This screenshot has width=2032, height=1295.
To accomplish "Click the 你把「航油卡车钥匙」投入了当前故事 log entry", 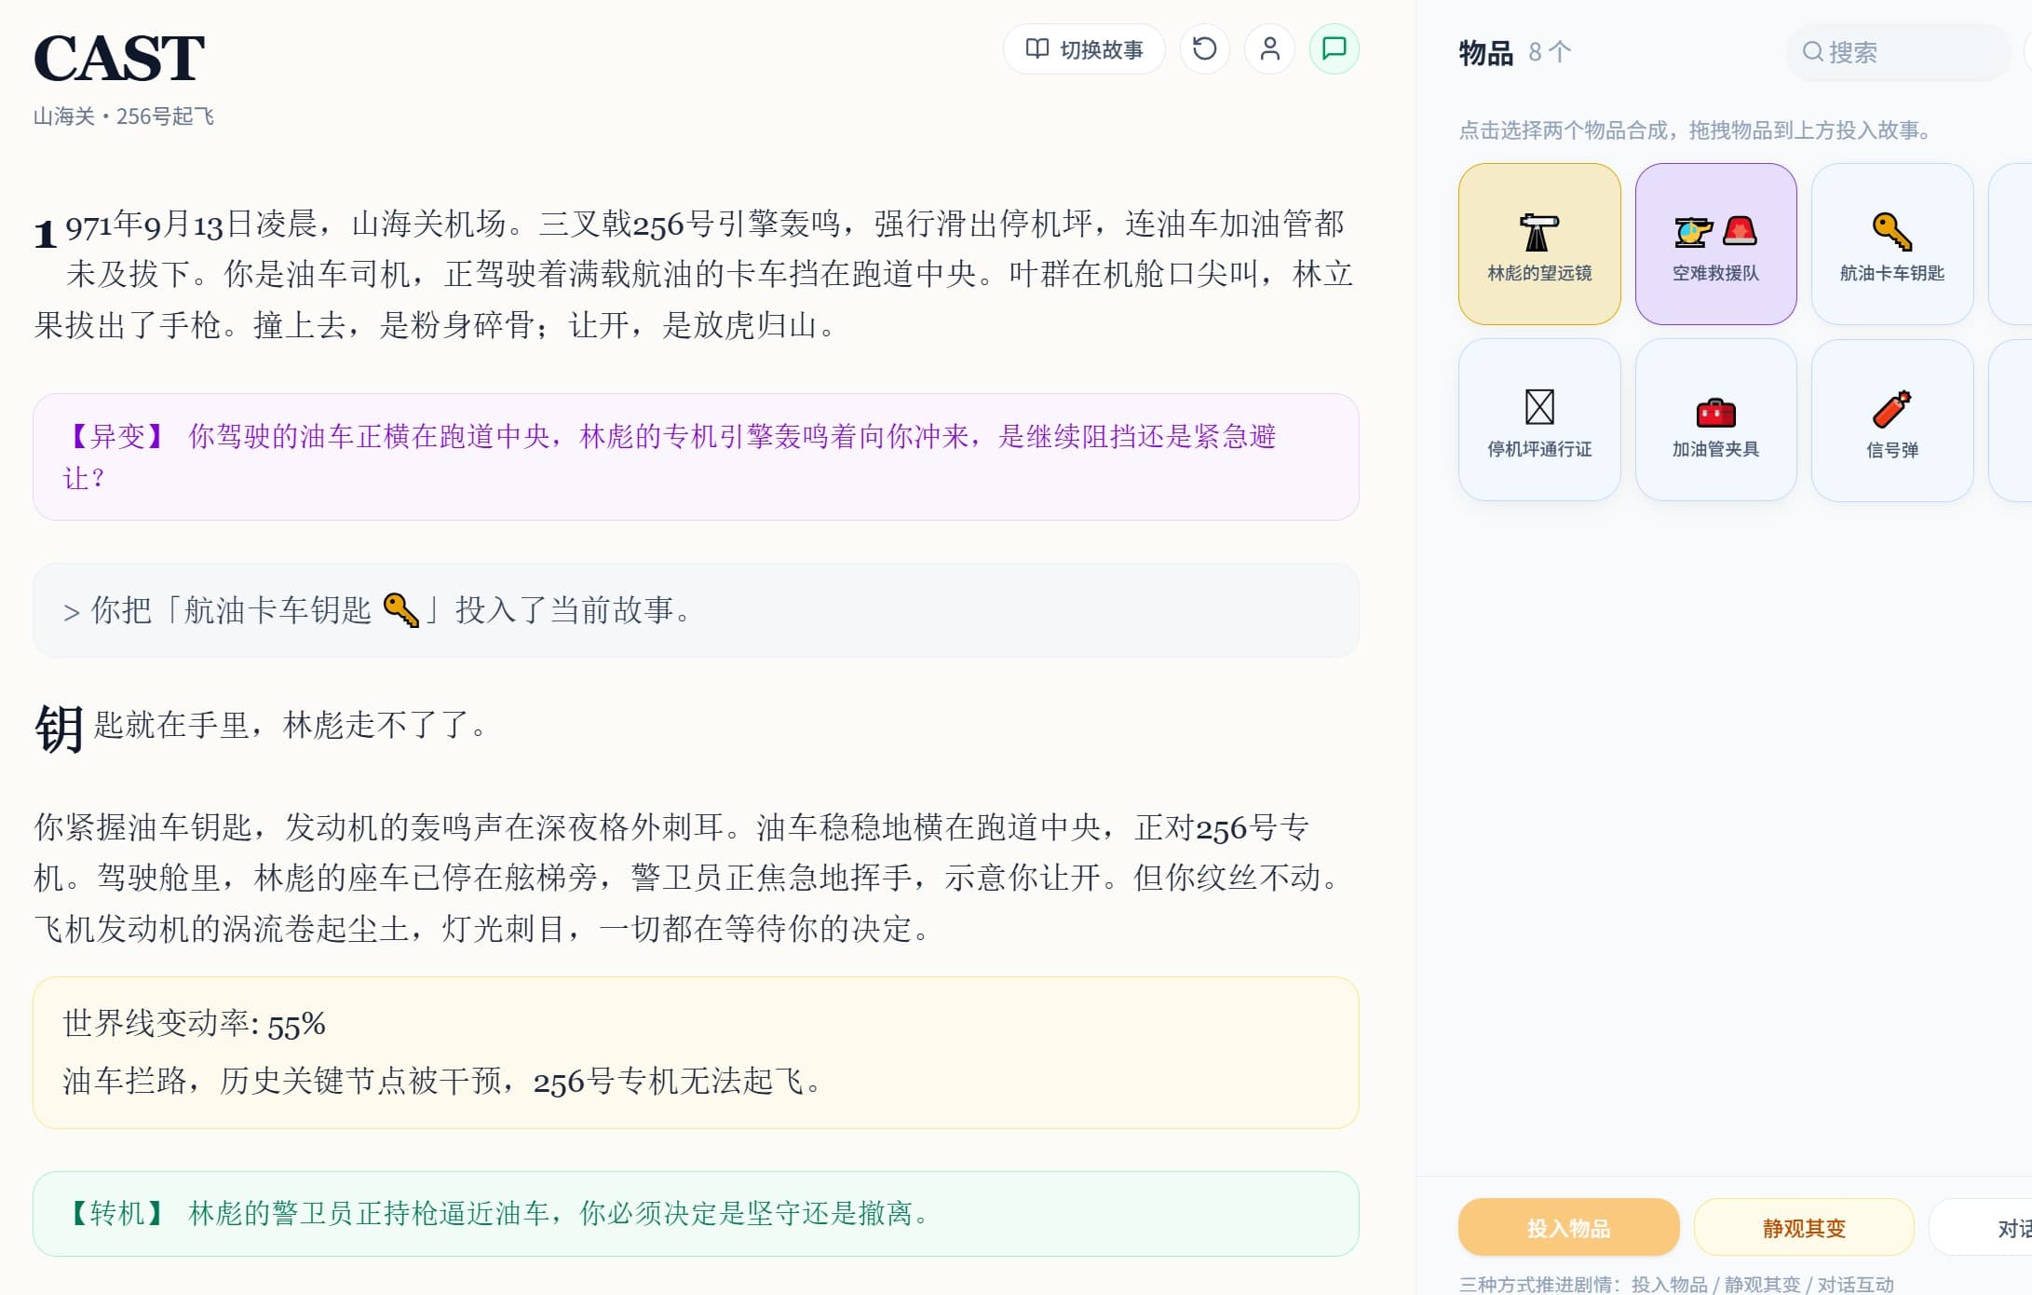I will point(696,610).
